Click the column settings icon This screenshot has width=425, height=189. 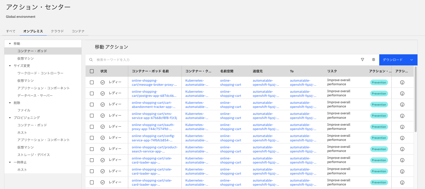click(x=374, y=60)
